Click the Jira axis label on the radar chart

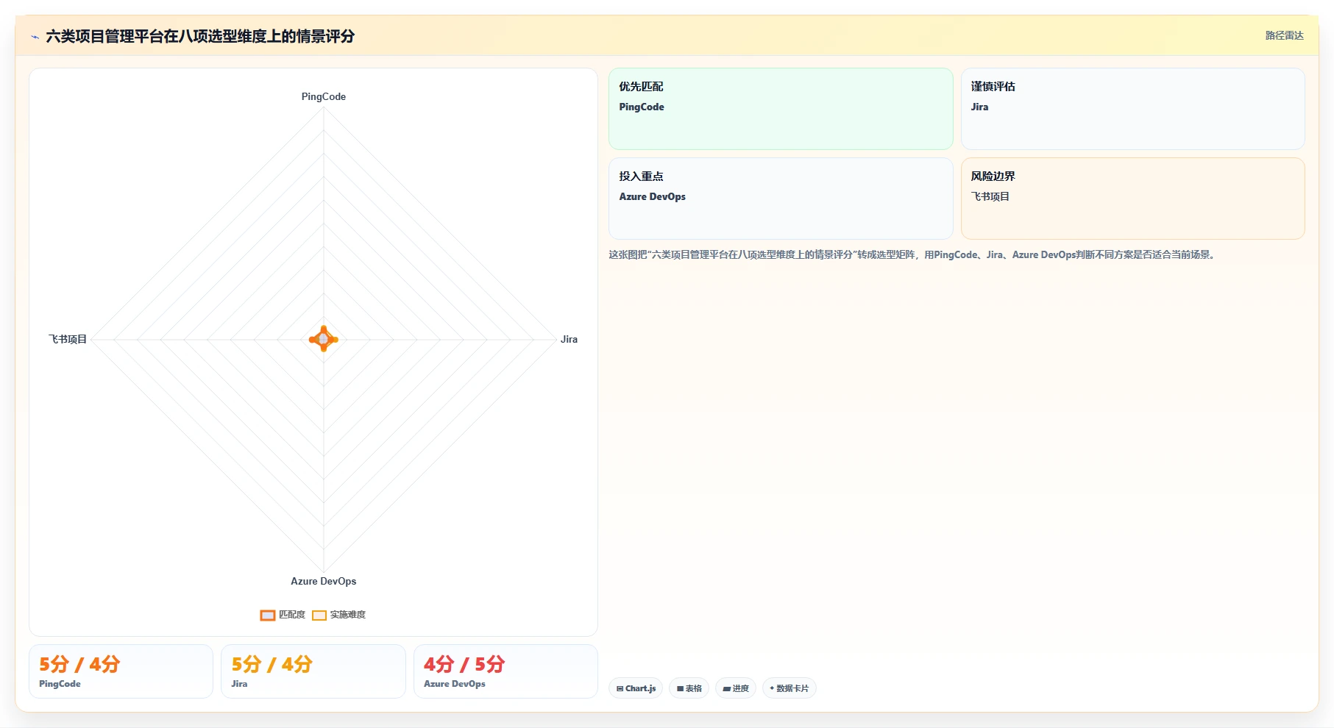click(569, 339)
